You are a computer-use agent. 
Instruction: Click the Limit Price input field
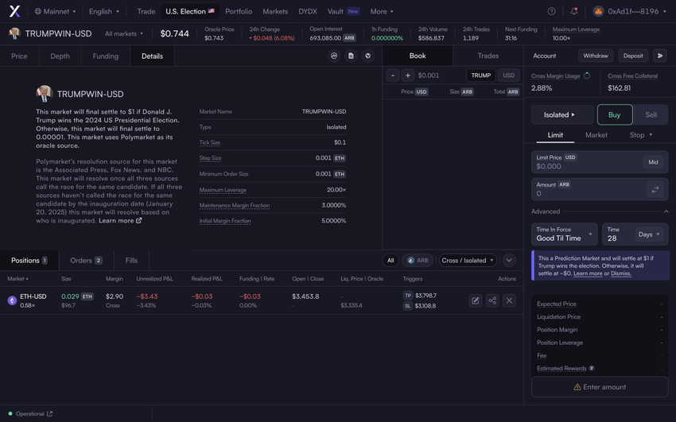pos(600,162)
